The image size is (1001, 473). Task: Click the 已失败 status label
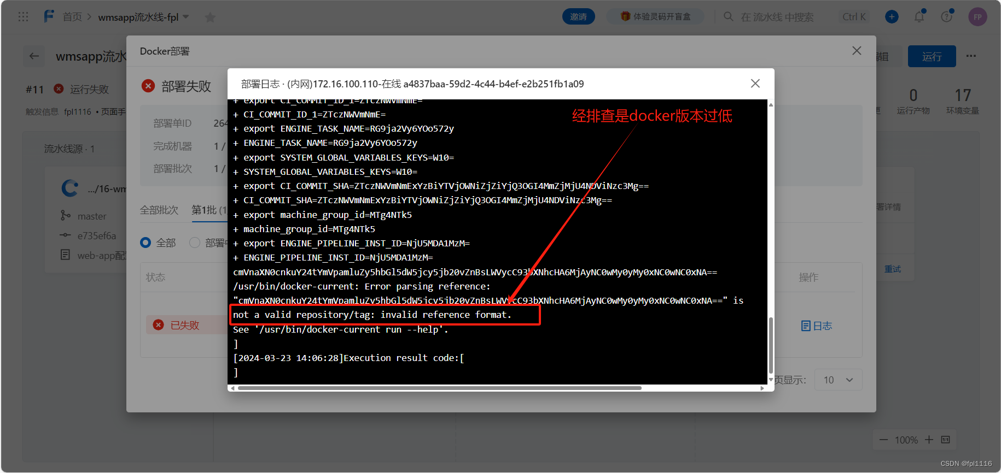pyautogui.click(x=185, y=325)
